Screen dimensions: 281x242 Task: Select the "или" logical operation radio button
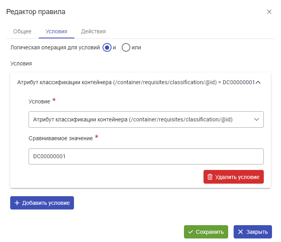(x=126, y=47)
